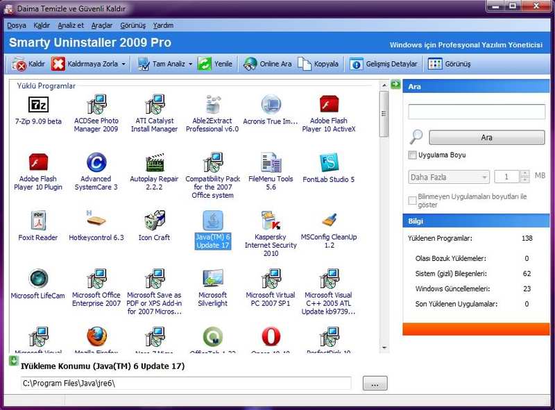Open the Tam Analiz dropdown arrow
The width and height of the screenshot is (555, 410).
190,64
